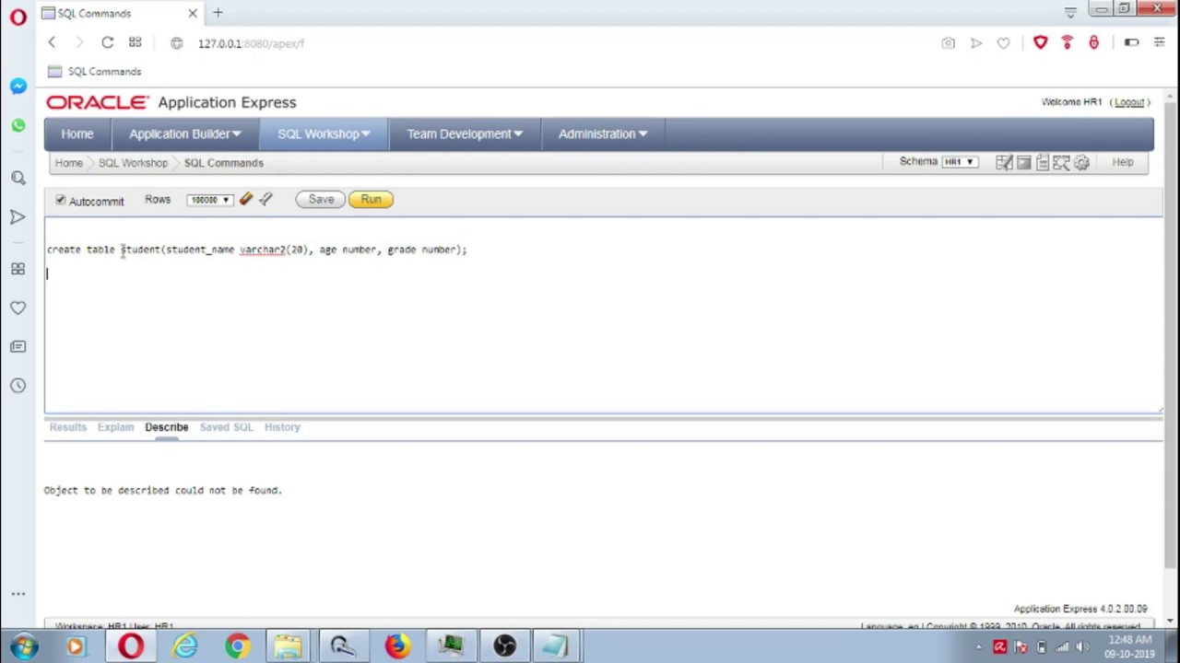Open My Flow sidebar icon
Screen dimensions: 1180x663
click(x=18, y=217)
